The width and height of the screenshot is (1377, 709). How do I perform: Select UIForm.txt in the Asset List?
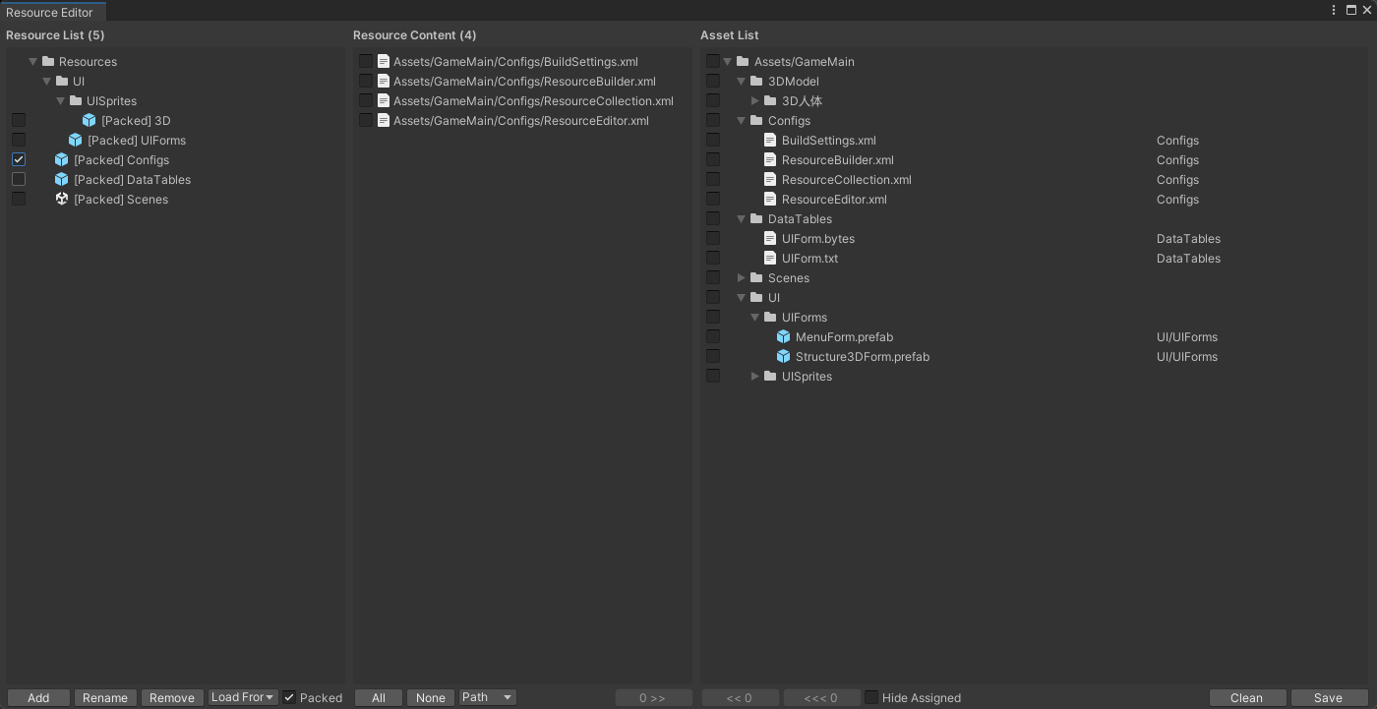click(x=808, y=258)
